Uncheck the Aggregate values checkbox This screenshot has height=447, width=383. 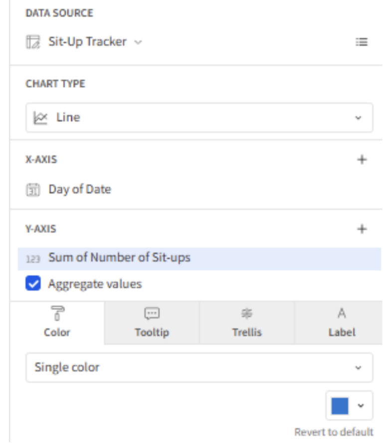pyautogui.click(x=33, y=283)
